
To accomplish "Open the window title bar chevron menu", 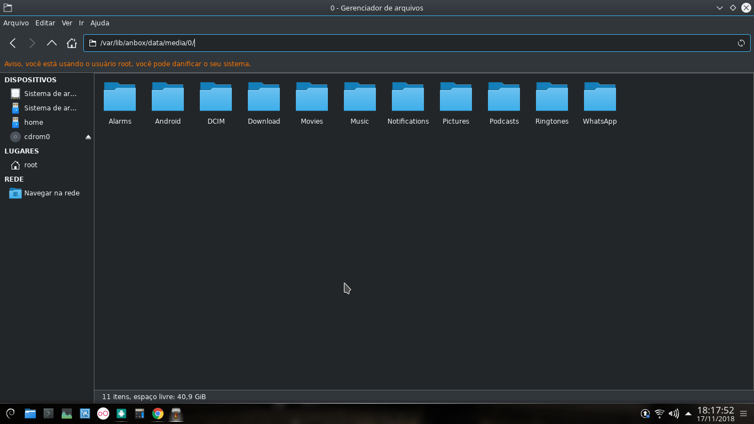I will (x=719, y=8).
